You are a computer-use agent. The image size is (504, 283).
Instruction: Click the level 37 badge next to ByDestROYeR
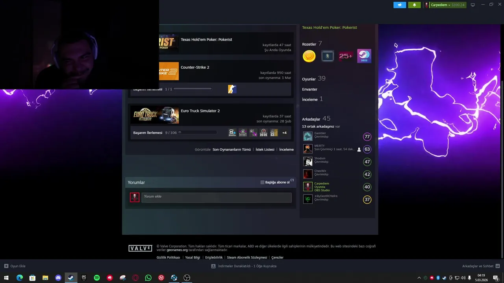(367, 200)
